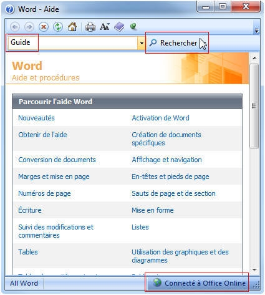Click the search box containing Guide
Screen dimensions: 265x295
tap(72, 43)
